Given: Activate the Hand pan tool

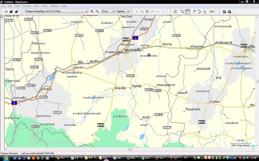Looking at the screenshot, I should [188, 11].
